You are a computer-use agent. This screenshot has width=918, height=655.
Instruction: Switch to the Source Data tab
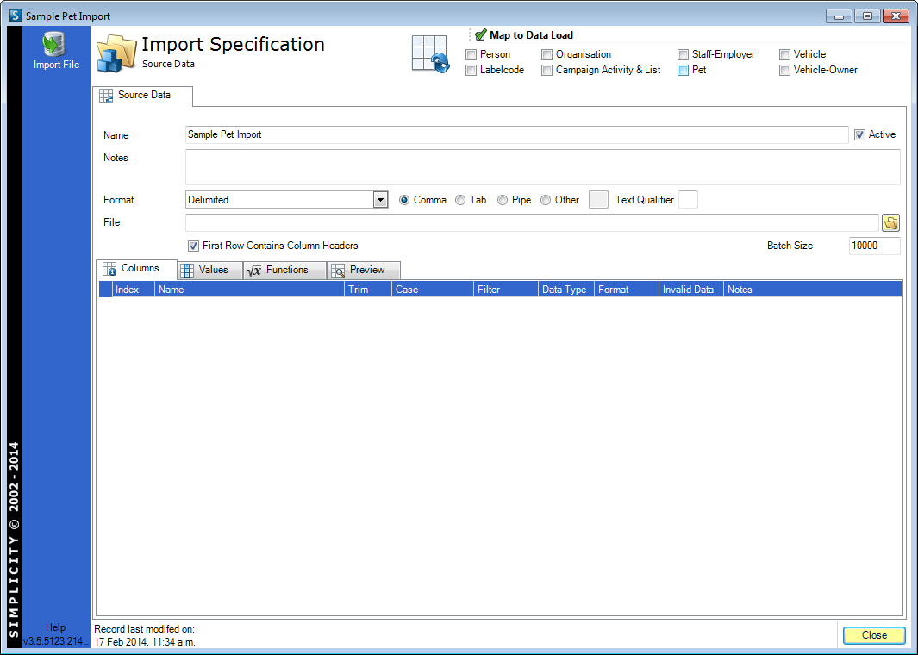[x=143, y=96]
